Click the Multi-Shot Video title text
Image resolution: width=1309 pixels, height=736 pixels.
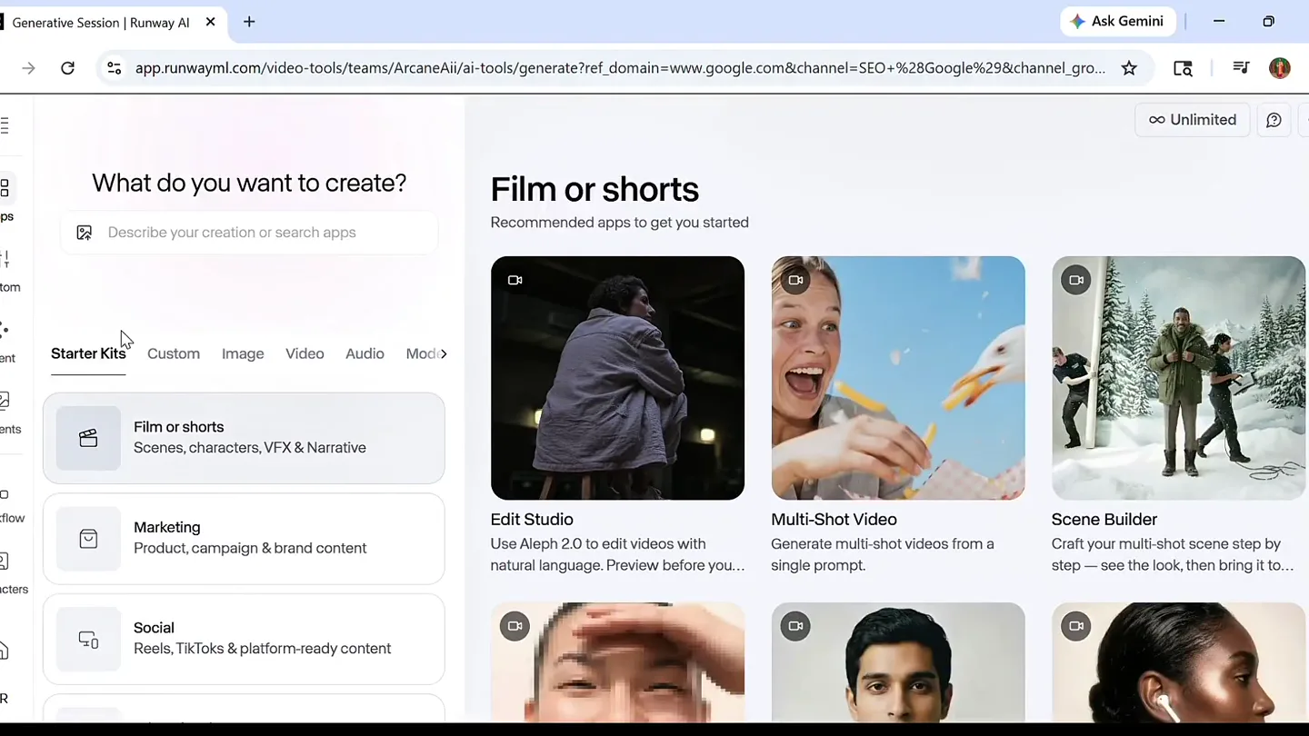(834, 520)
